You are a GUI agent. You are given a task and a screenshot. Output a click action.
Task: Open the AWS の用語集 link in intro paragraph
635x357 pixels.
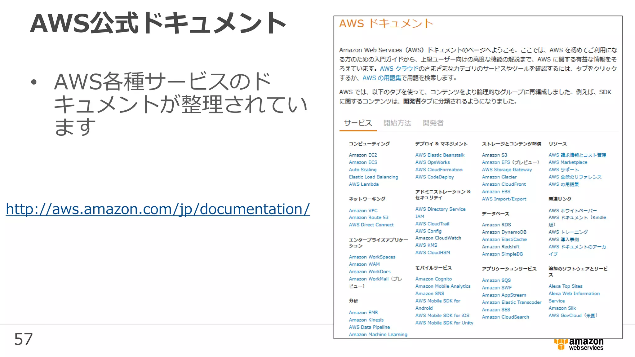tap(382, 78)
